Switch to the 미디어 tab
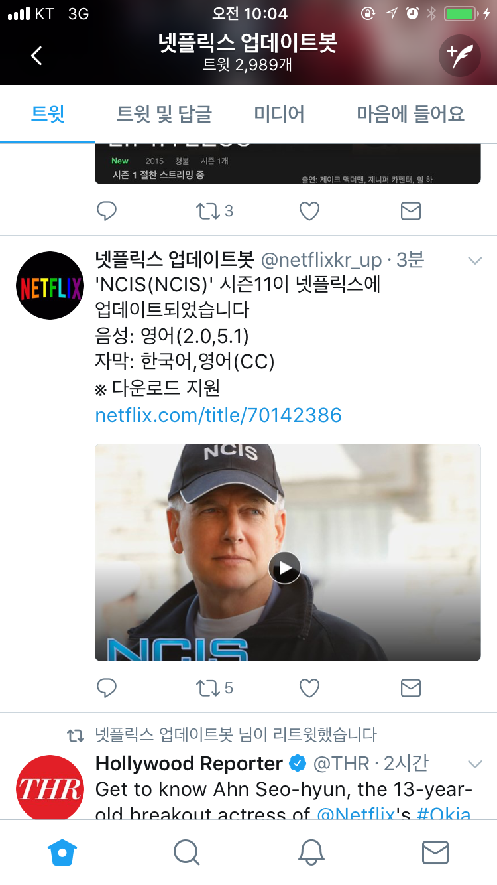This screenshot has height=885, width=497. tap(279, 114)
